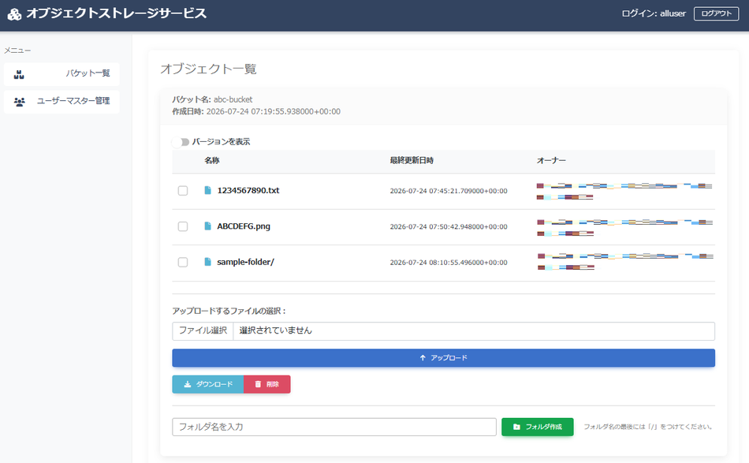
Task: Open ユーザーマスター管理 menu item
Action: (x=61, y=102)
